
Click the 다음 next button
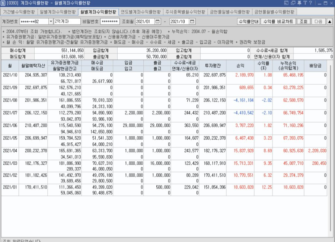[318, 21]
